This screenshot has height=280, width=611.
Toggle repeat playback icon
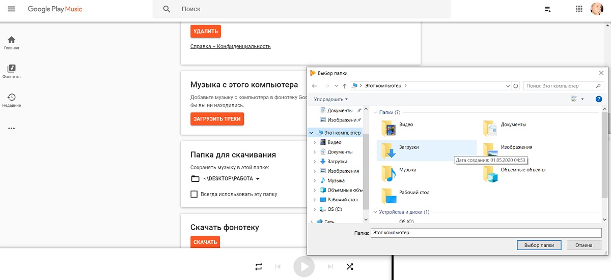[x=259, y=266]
